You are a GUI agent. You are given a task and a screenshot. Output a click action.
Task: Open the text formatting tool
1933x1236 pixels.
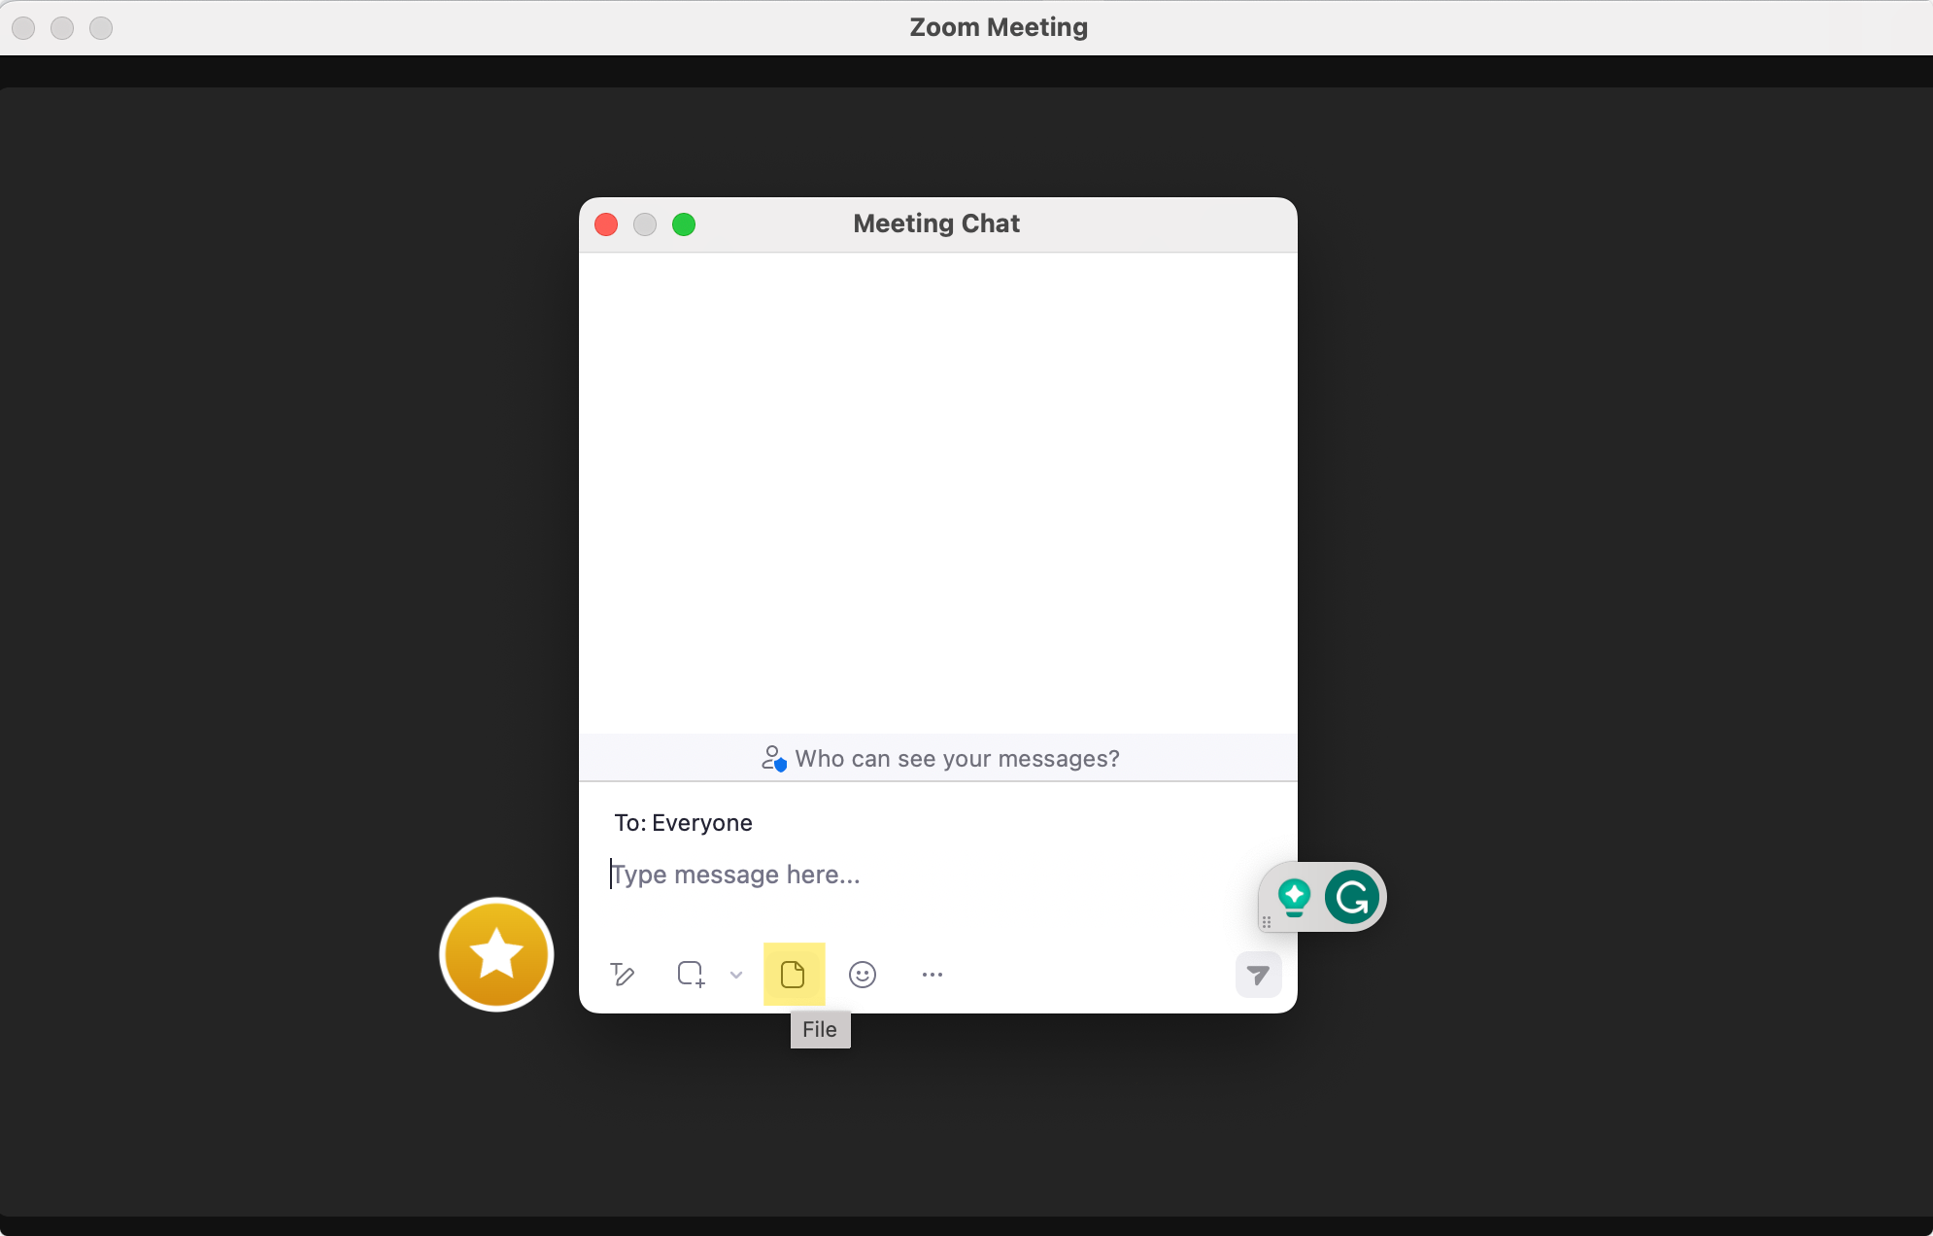(x=622, y=974)
